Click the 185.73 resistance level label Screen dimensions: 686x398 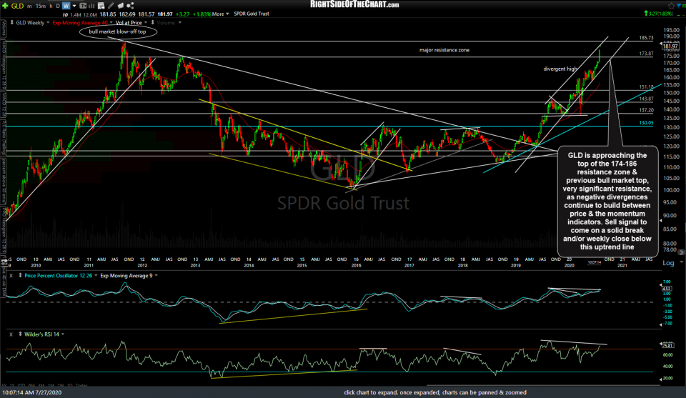pos(646,38)
